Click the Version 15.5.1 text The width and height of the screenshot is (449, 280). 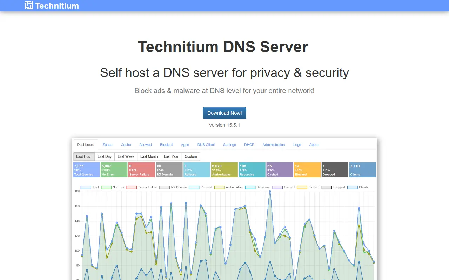click(224, 125)
